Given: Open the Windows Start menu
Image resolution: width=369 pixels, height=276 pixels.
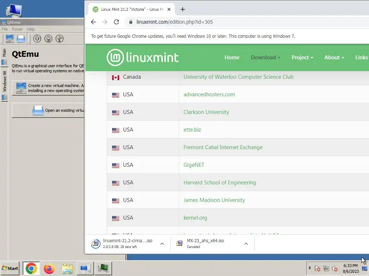Looking at the screenshot, I should tap(10, 268).
